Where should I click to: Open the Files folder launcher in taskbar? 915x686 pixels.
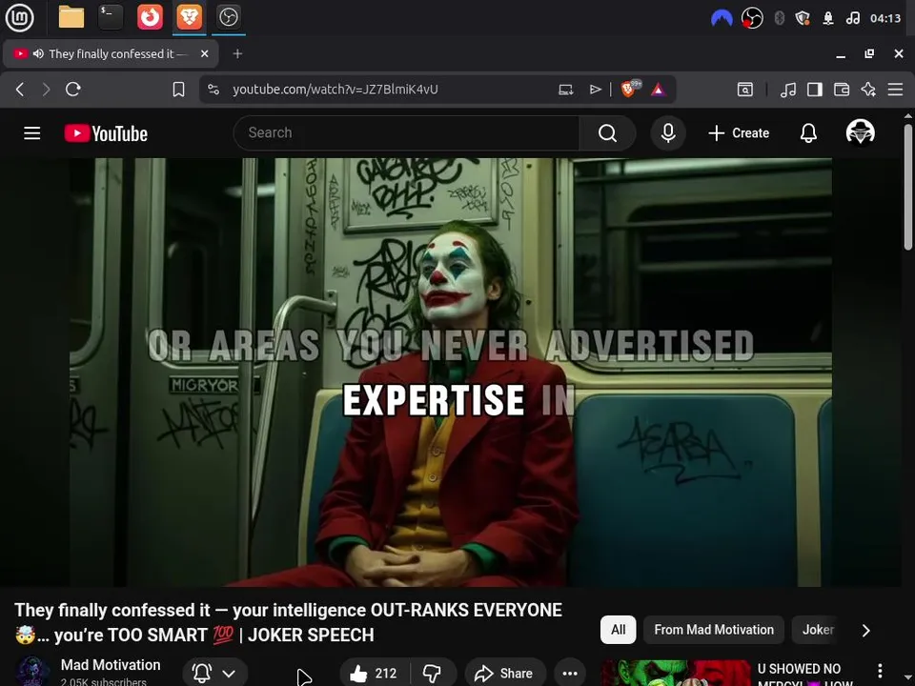point(71,17)
